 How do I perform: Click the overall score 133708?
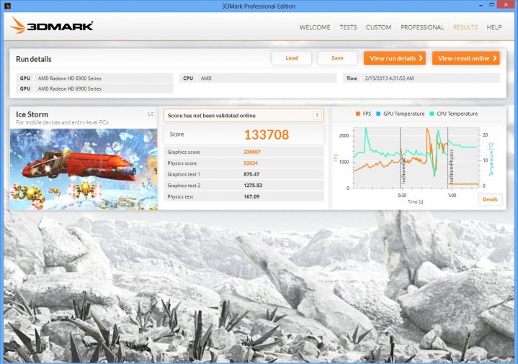[x=267, y=135]
